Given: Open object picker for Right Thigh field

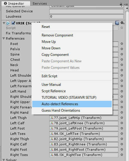Looking at the screenshot, I should 122,139.
